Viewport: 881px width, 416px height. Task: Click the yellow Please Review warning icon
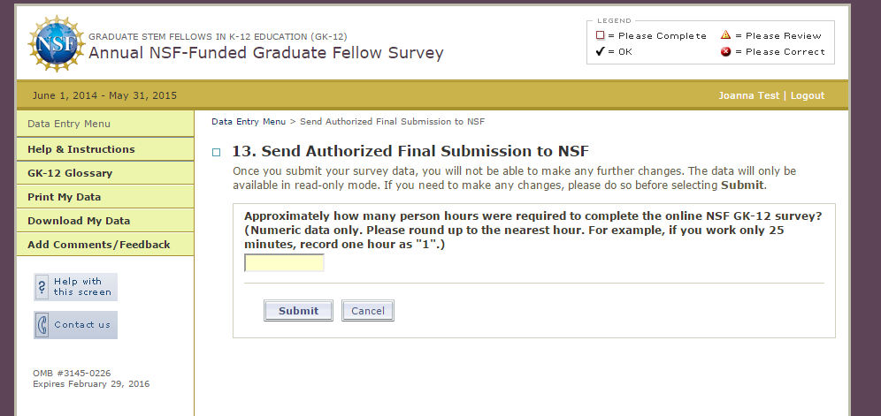coord(725,35)
